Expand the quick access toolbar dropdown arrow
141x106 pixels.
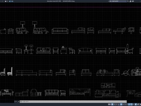pyautogui.click(x=8, y=1)
